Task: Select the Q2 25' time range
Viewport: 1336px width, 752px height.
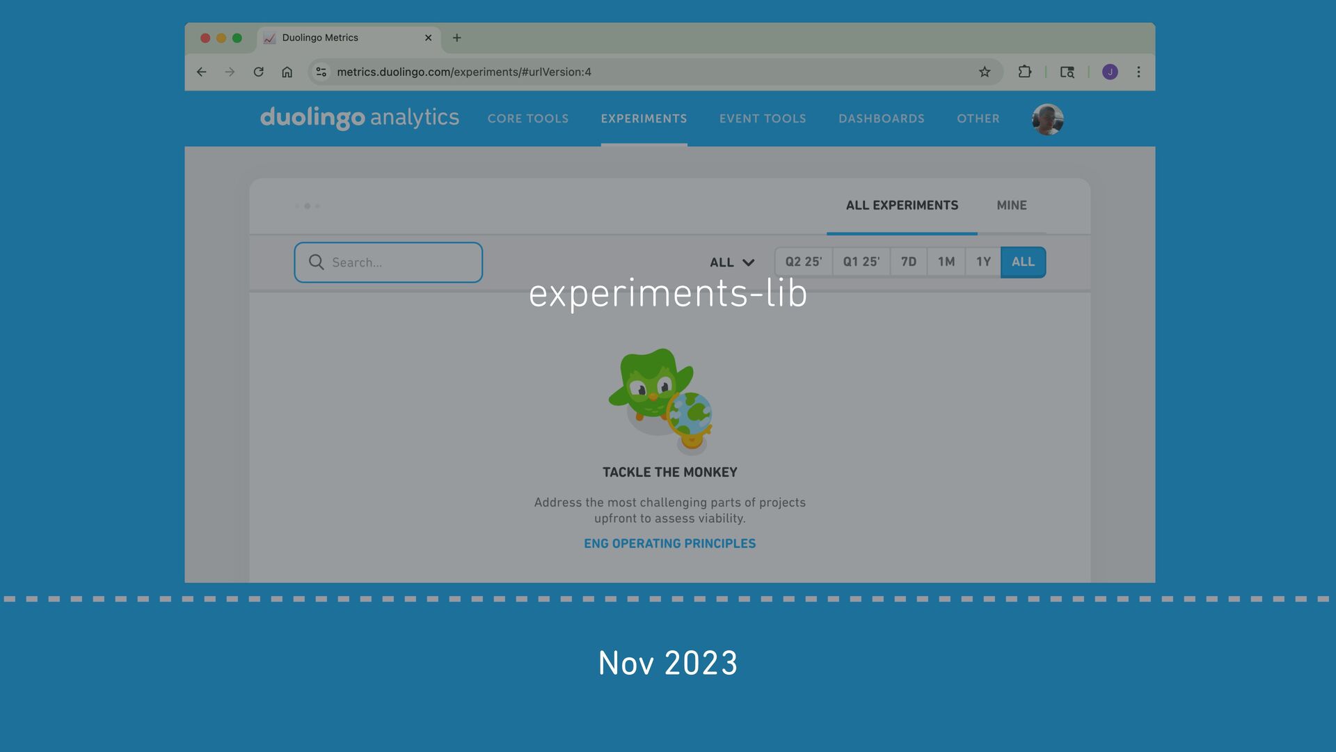Action: pos(804,262)
